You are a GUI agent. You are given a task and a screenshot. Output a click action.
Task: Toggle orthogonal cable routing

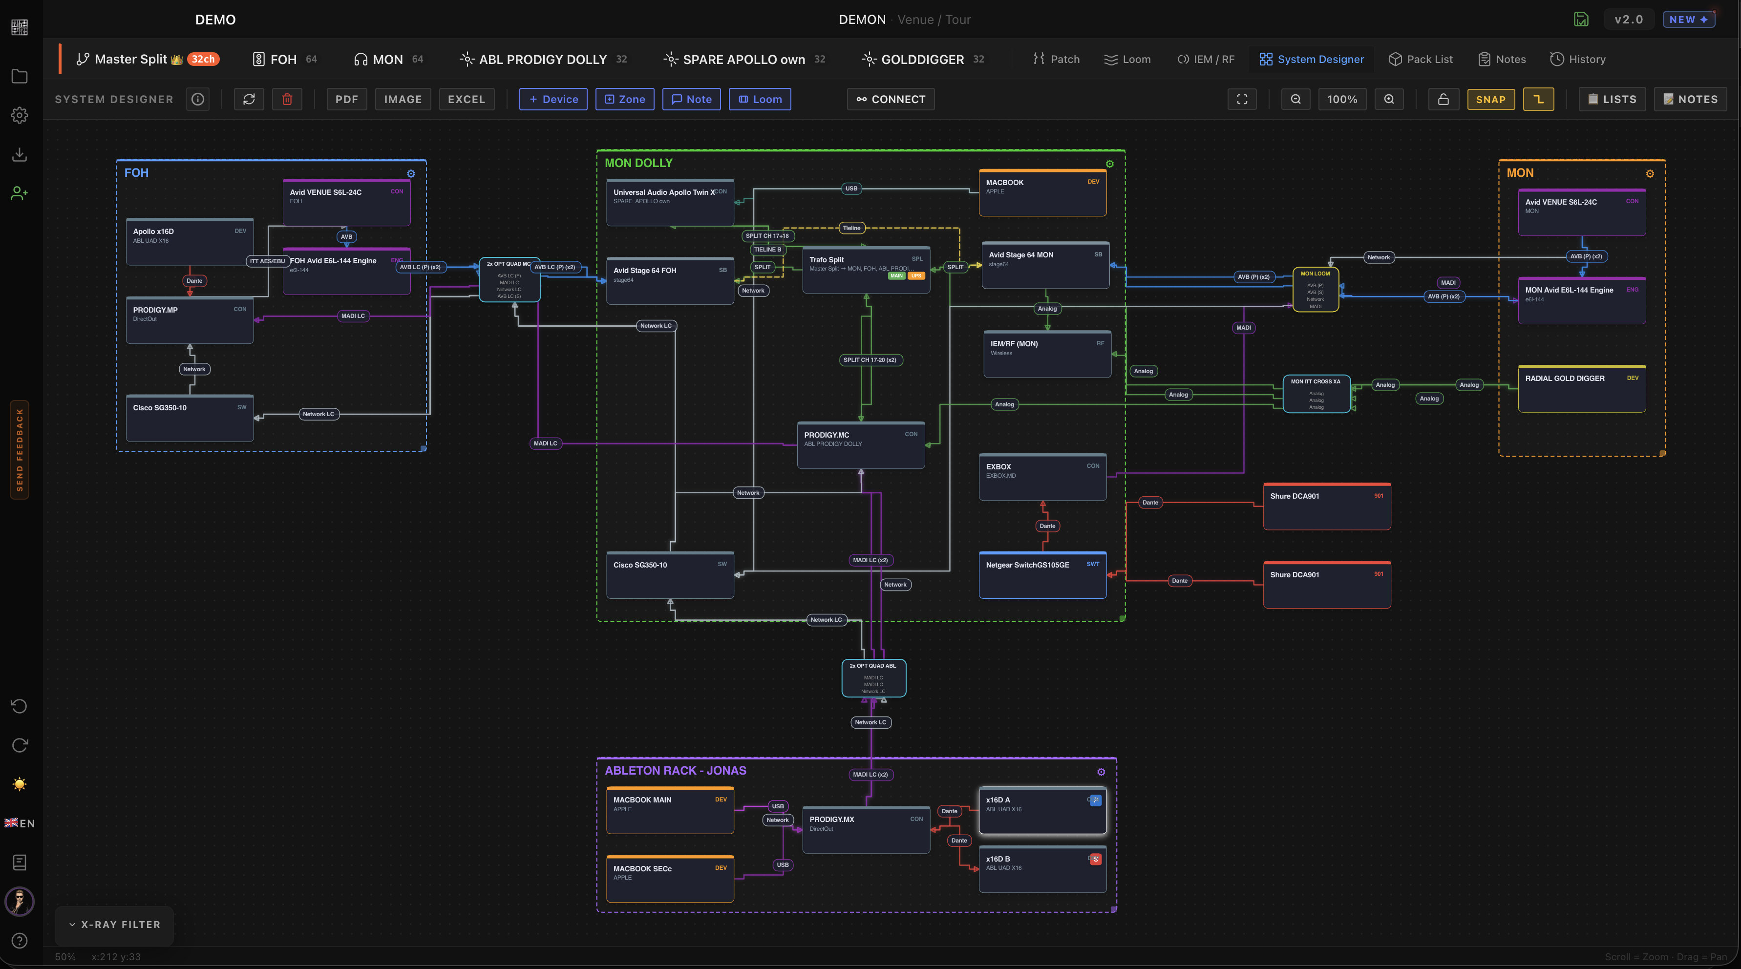point(1538,99)
